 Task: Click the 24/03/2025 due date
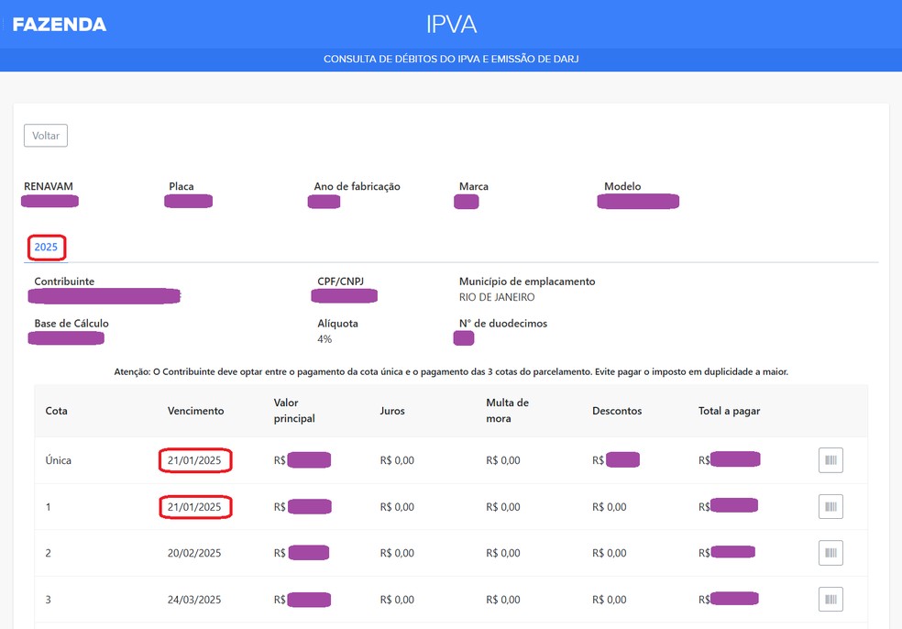pyautogui.click(x=194, y=600)
